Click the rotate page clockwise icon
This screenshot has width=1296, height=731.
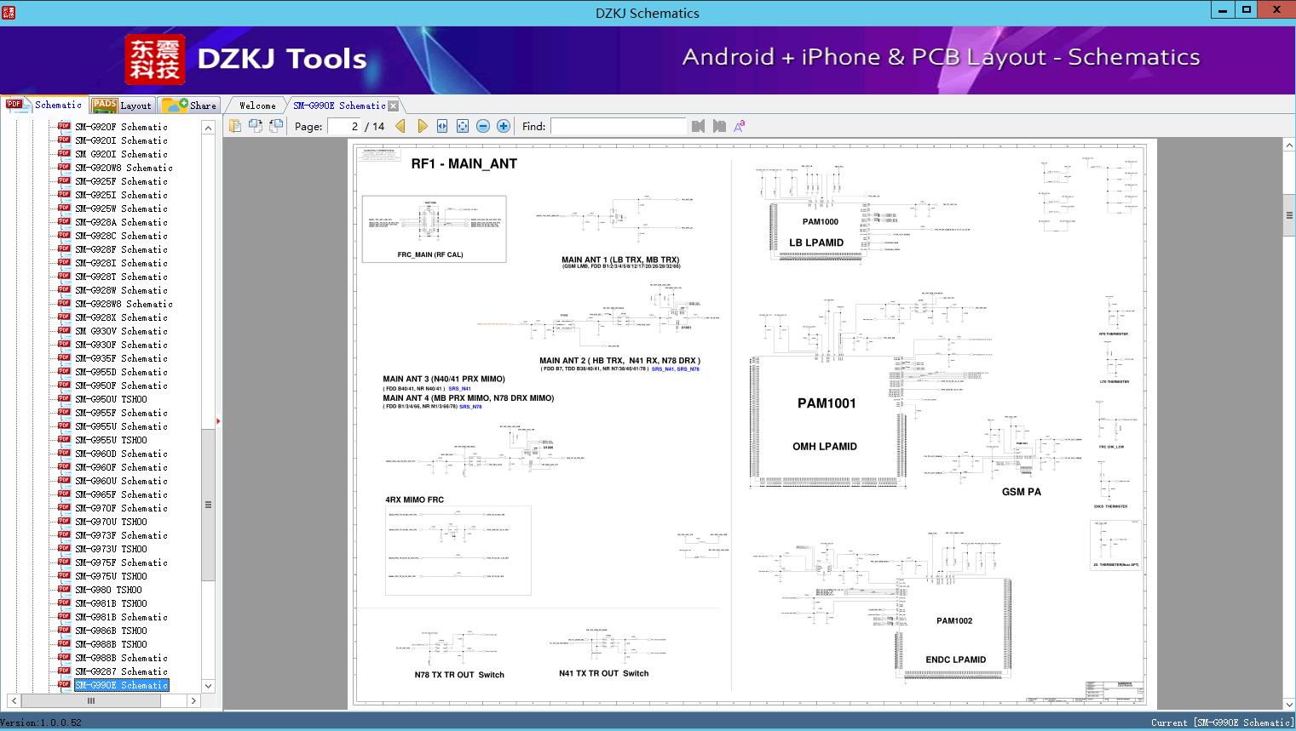[x=276, y=126]
